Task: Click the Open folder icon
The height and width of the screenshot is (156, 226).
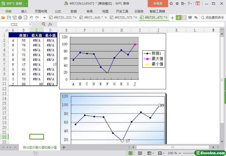Action: (3, 18)
